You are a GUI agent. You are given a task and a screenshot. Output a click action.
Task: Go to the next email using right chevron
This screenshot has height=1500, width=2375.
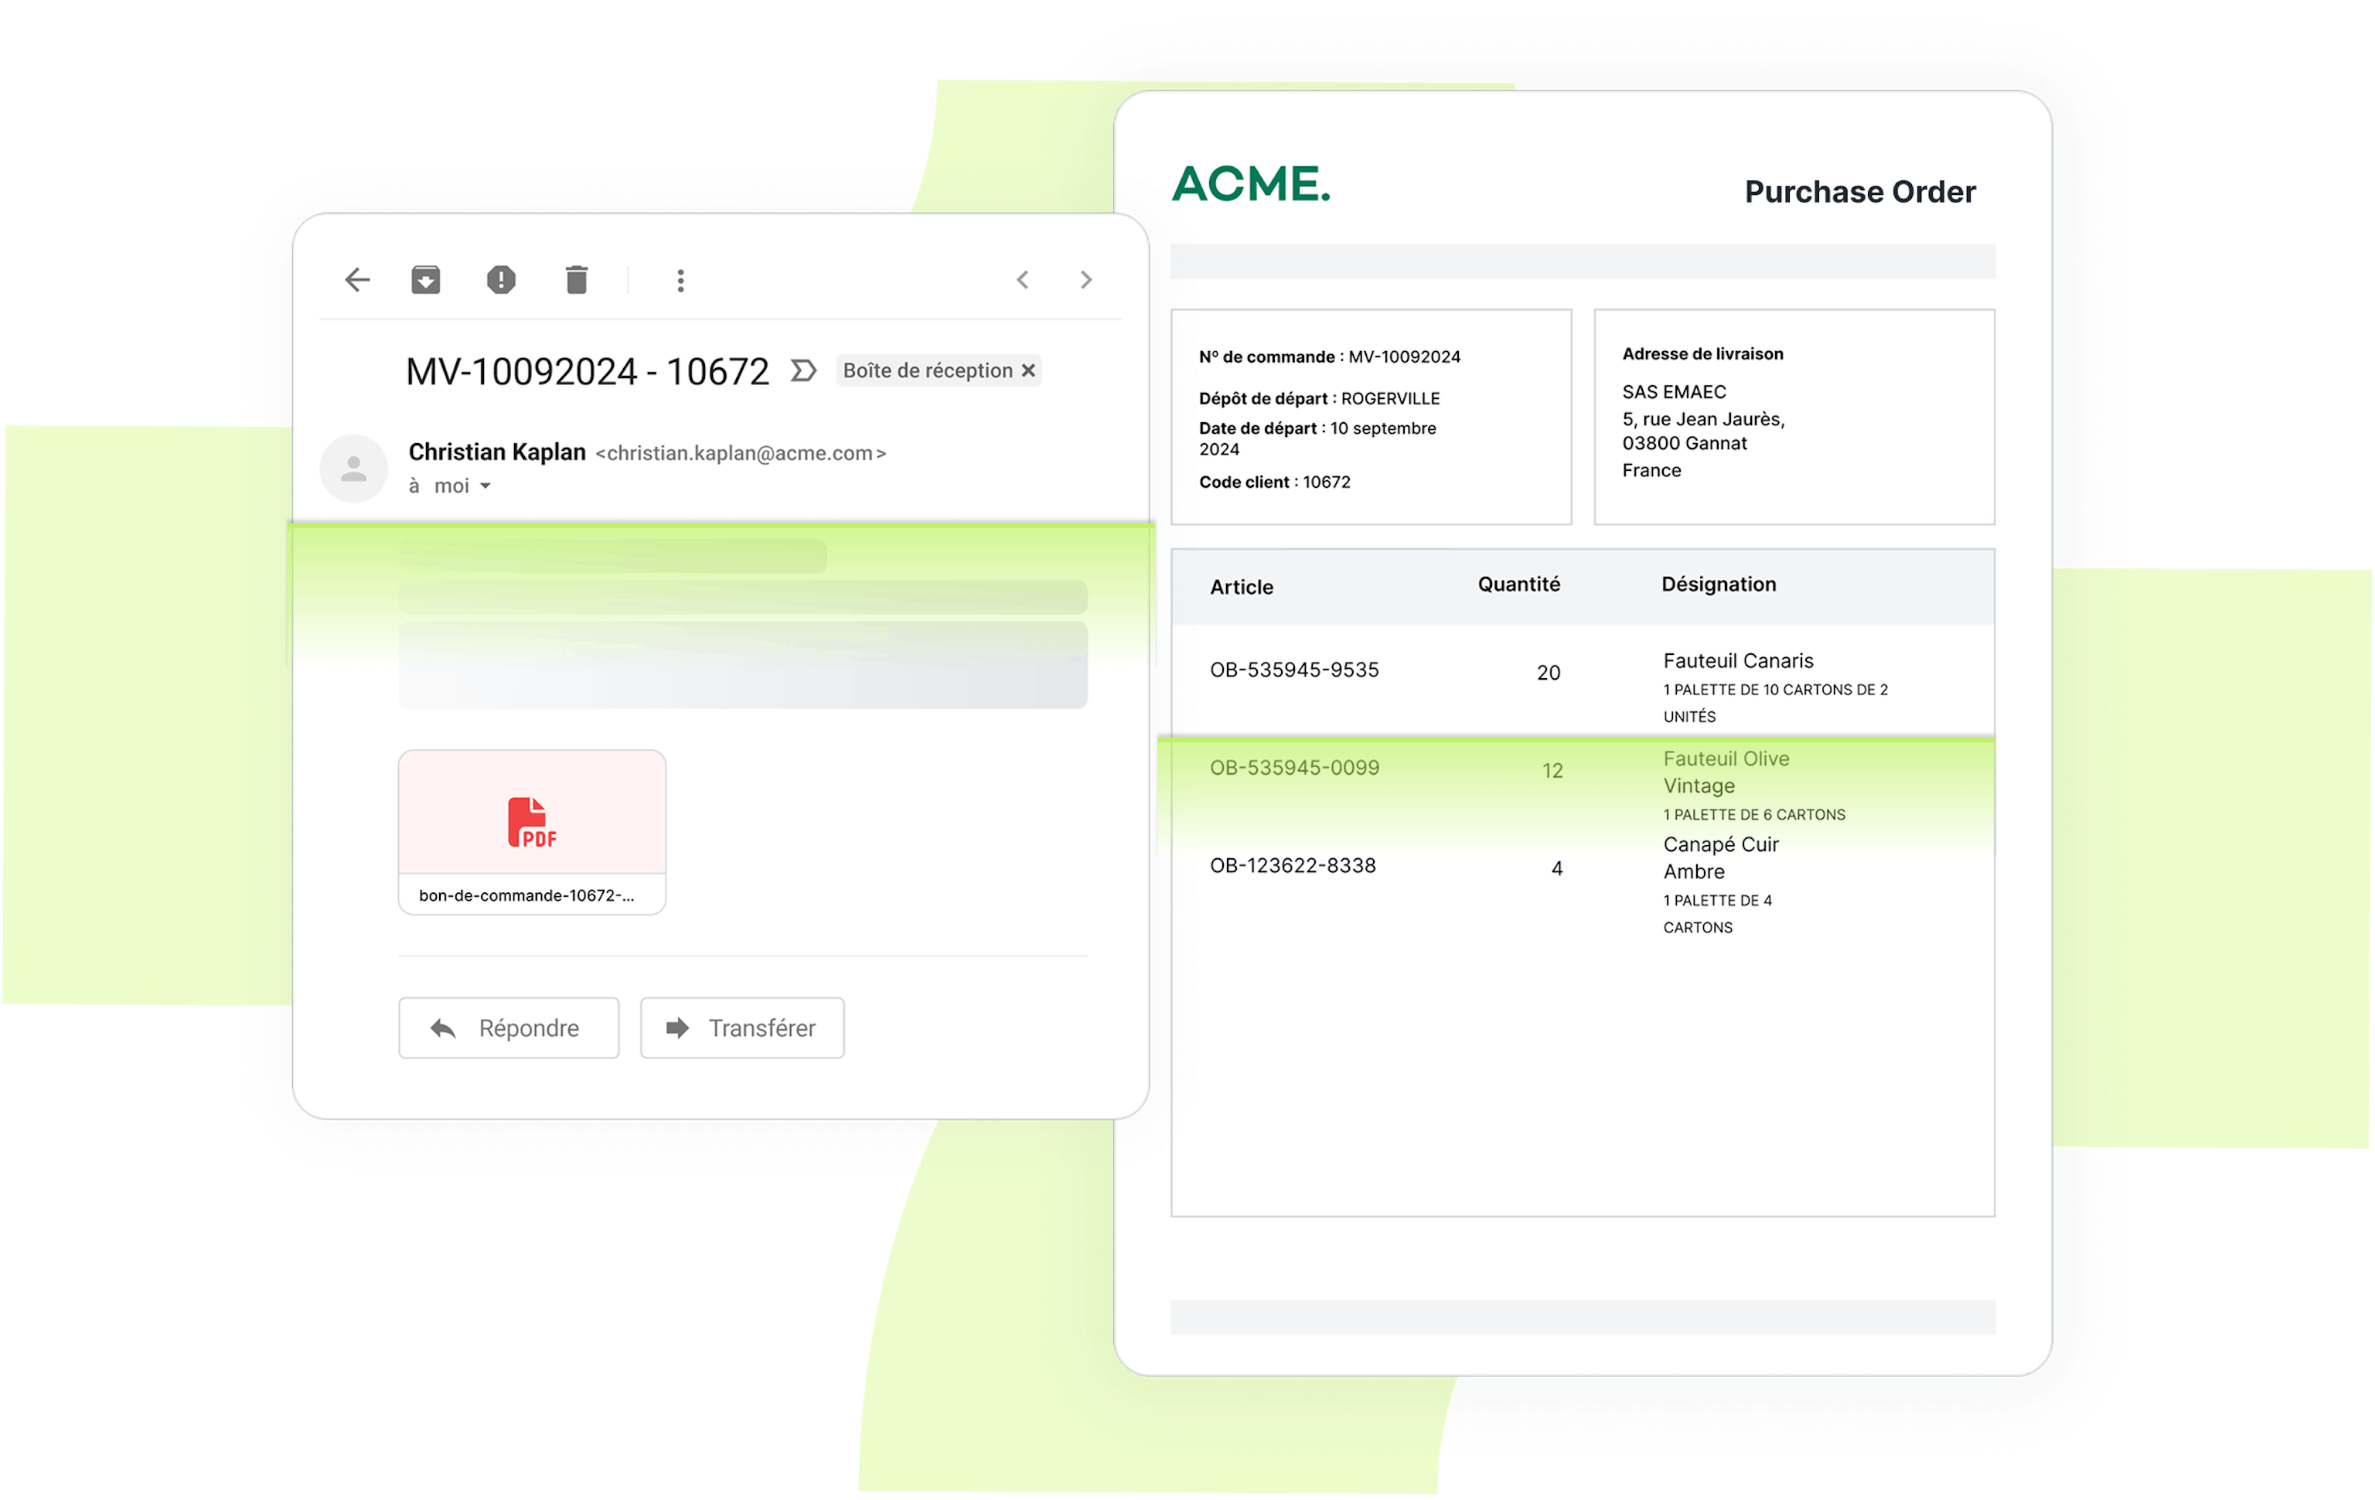point(1086,280)
